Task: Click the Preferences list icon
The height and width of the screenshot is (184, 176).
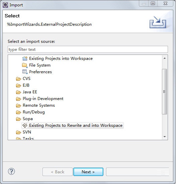Action: tap(25, 72)
